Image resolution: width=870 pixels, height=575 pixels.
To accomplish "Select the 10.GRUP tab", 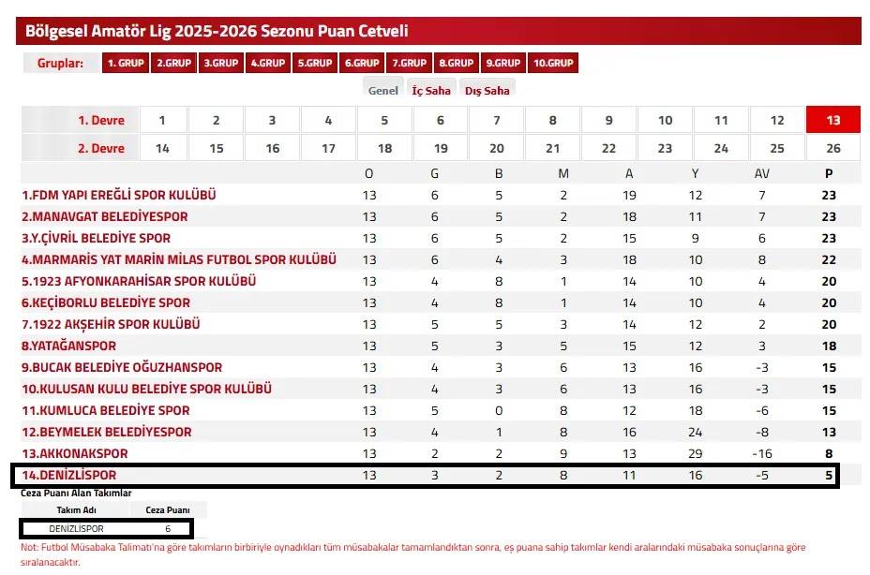I will (553, 63).
